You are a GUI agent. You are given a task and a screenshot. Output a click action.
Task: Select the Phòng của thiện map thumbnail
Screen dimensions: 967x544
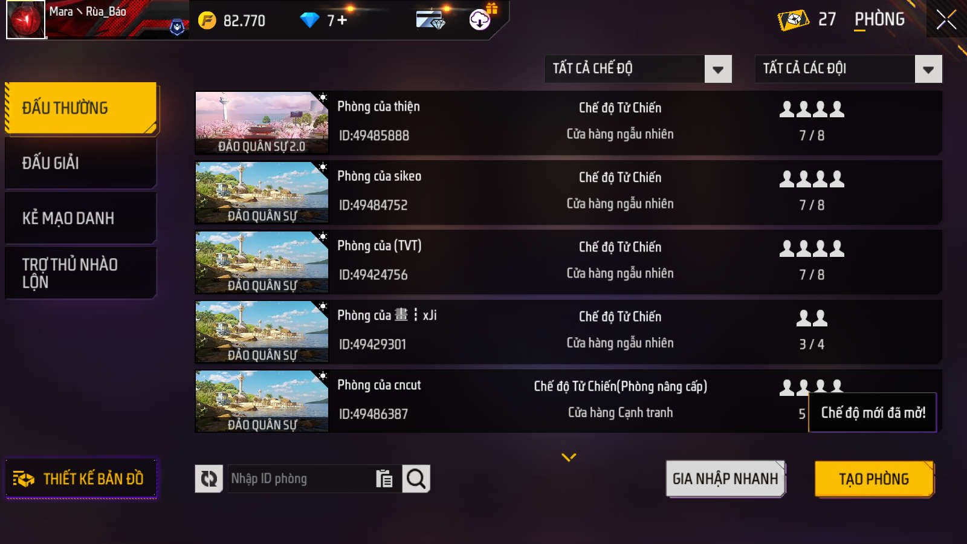[262, 123]
